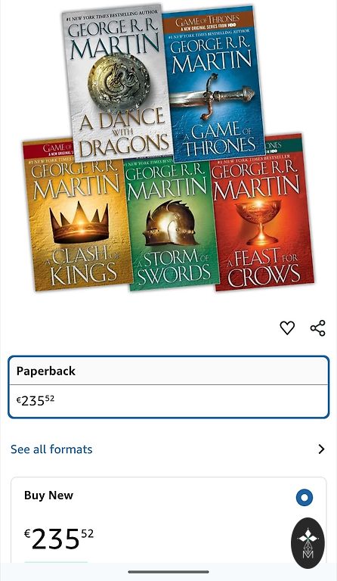Open A Game of Thrones blue cover

215,85
